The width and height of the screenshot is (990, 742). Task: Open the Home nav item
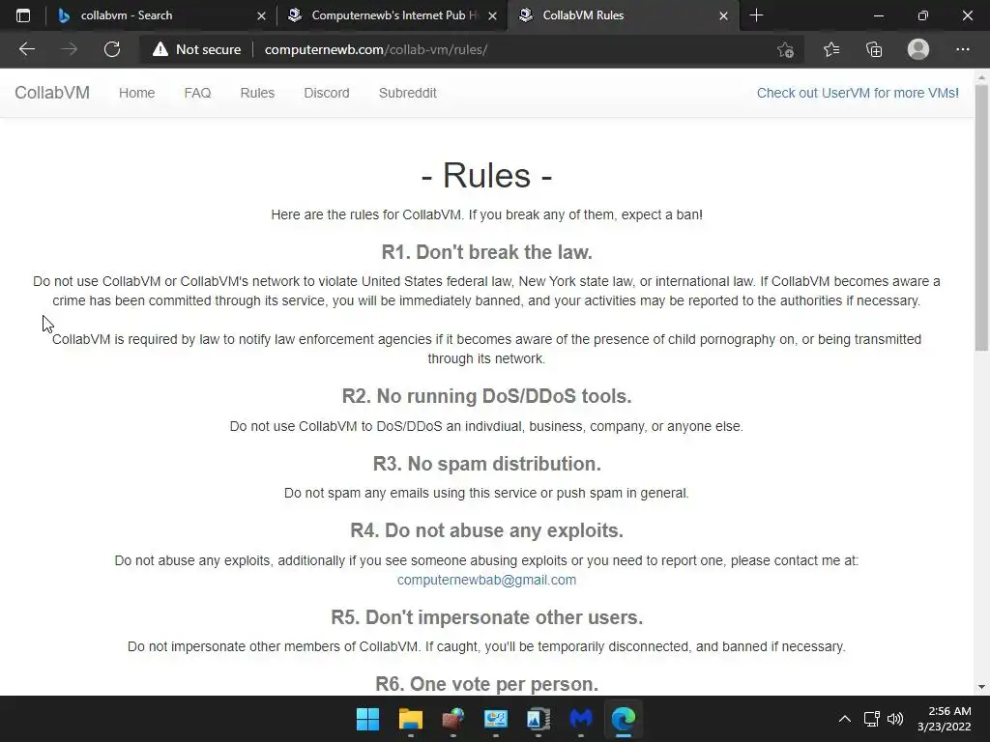pos(136,93)
